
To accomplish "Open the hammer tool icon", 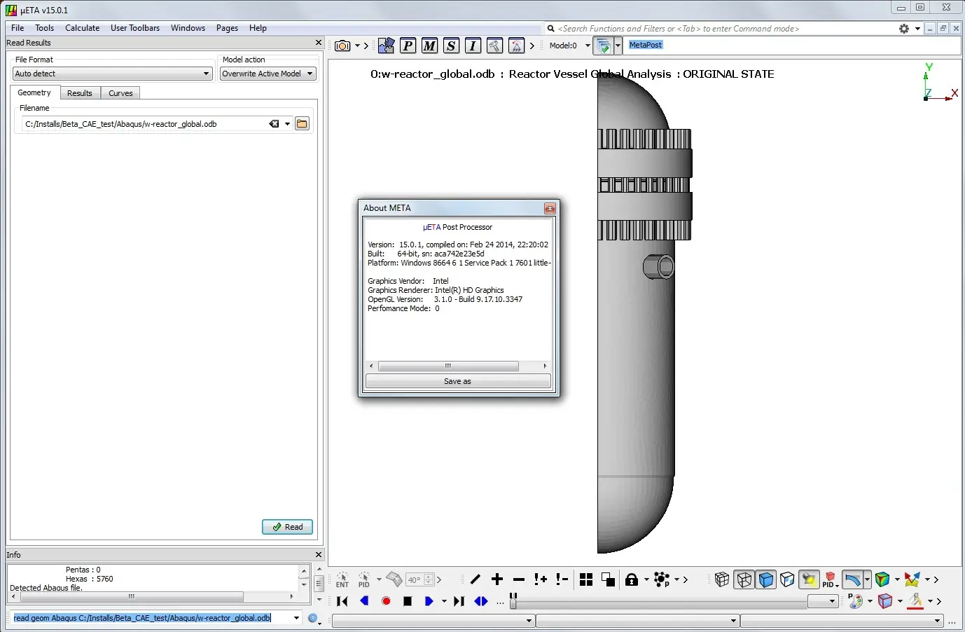I will [494, 46].
